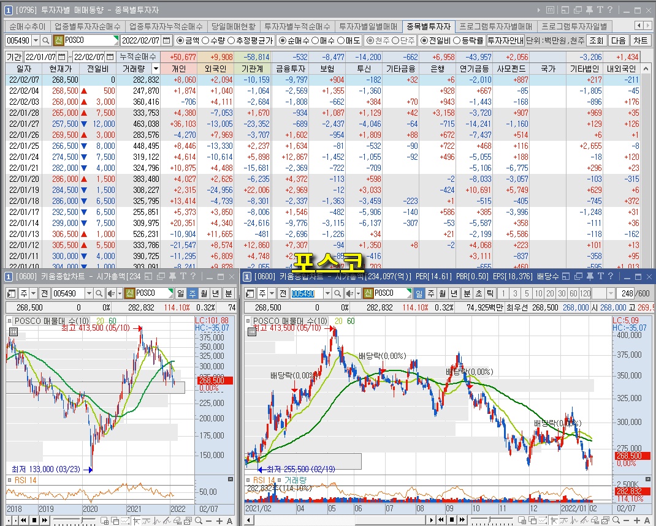Open 주 dropdown arrow in right chart toolbar
This screenshot has width=656, height=526.
click(x=272, y=293)
